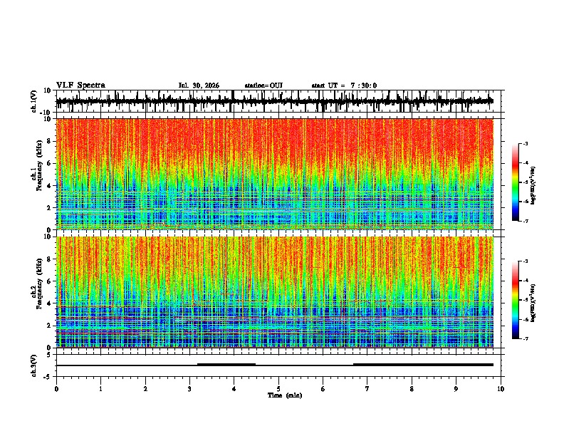564x436 pixels.
Task: Click the ch.3 thick black bar near minute 8
Action: click(x=423, y=365)
